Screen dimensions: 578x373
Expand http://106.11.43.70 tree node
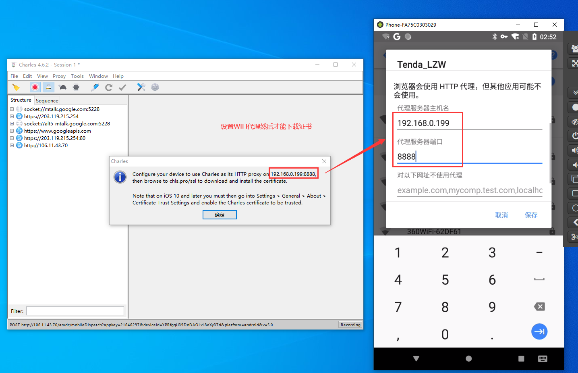tap(12, 146)
